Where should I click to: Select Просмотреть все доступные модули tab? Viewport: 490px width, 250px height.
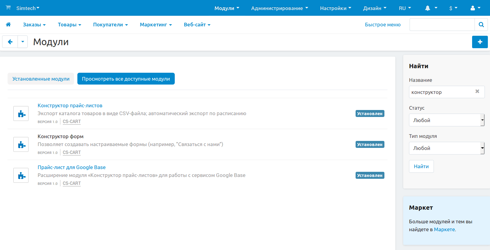pyautogui.click(x=126, y=79)
